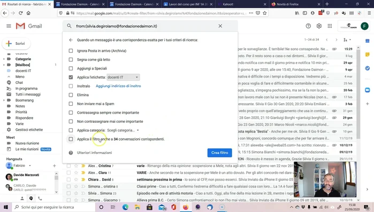Open the Scegli categoria dropdown
The height and width of the screenshot is (212, 374).
click(123, 130)
